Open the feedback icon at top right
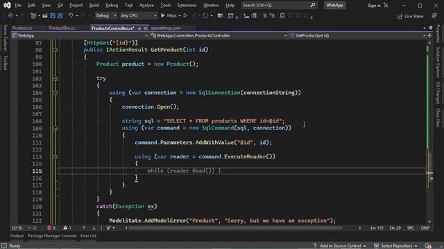Screen dimensions: 444x249 [x=434, y=16]
